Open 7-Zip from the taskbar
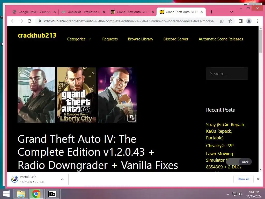This screenshot has height=199, width=265. pos(52,194)
